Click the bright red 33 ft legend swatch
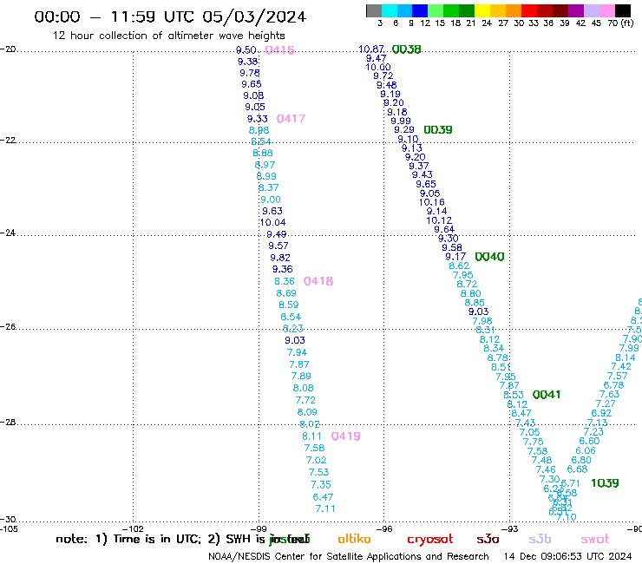 [x=529, y=10]
